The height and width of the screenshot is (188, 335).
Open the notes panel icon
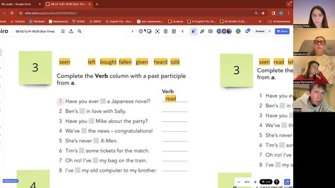174,31
